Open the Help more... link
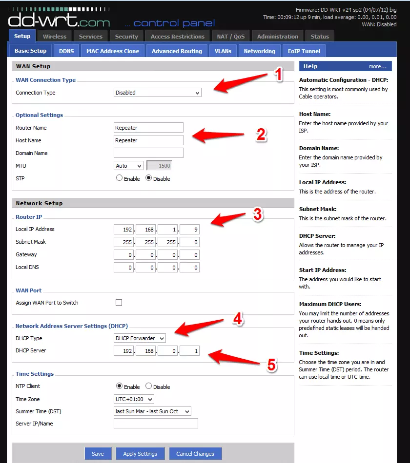410x463 pixels. click(x=377, y=66)
